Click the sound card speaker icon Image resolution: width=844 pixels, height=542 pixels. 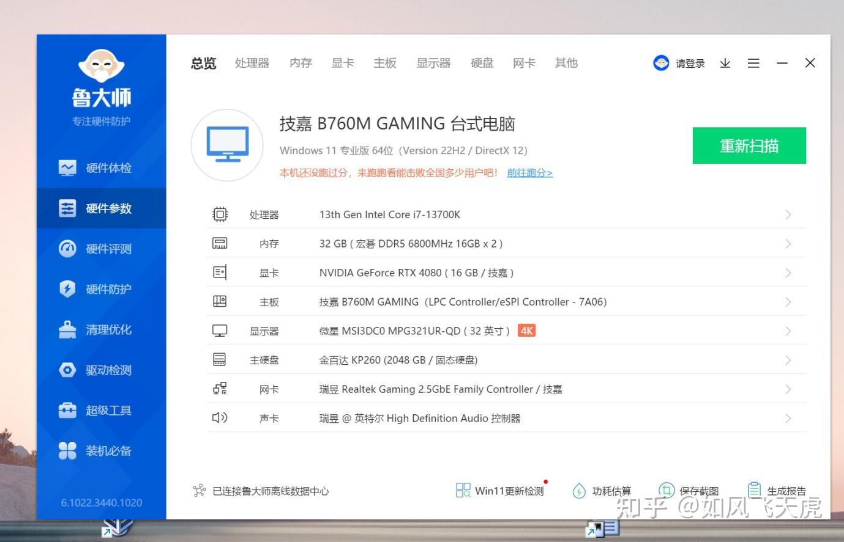pos(220,418)
